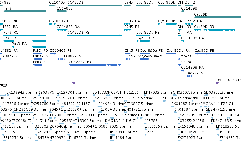
Task: Select EST EP12251.3prime
Action: tap(5, 141)
